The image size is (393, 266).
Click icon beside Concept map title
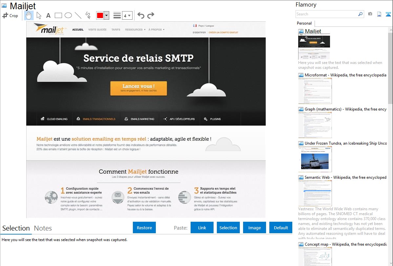(301, 244)
